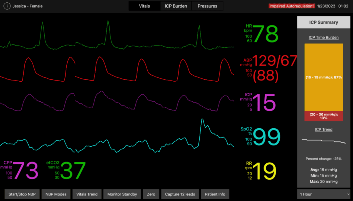The image size is (353, 201).
Task: Switch to the Vitals tab
Action: point(144,6)
